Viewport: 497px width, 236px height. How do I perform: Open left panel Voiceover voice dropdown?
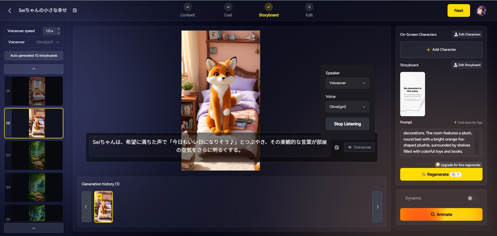click(48, 42)
